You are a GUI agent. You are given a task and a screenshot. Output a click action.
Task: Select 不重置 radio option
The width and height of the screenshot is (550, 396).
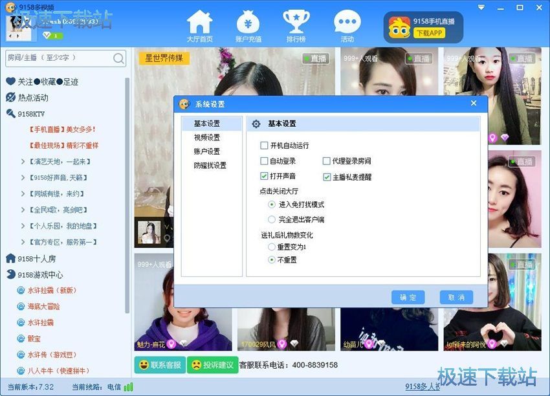(x=272, y=260)
